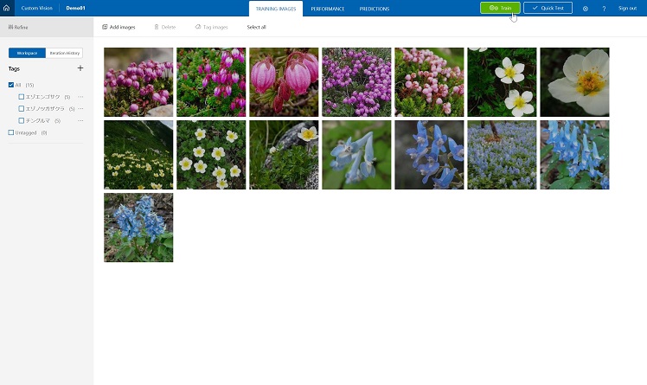Switch to Iteration History view

[x=64, y=53]
